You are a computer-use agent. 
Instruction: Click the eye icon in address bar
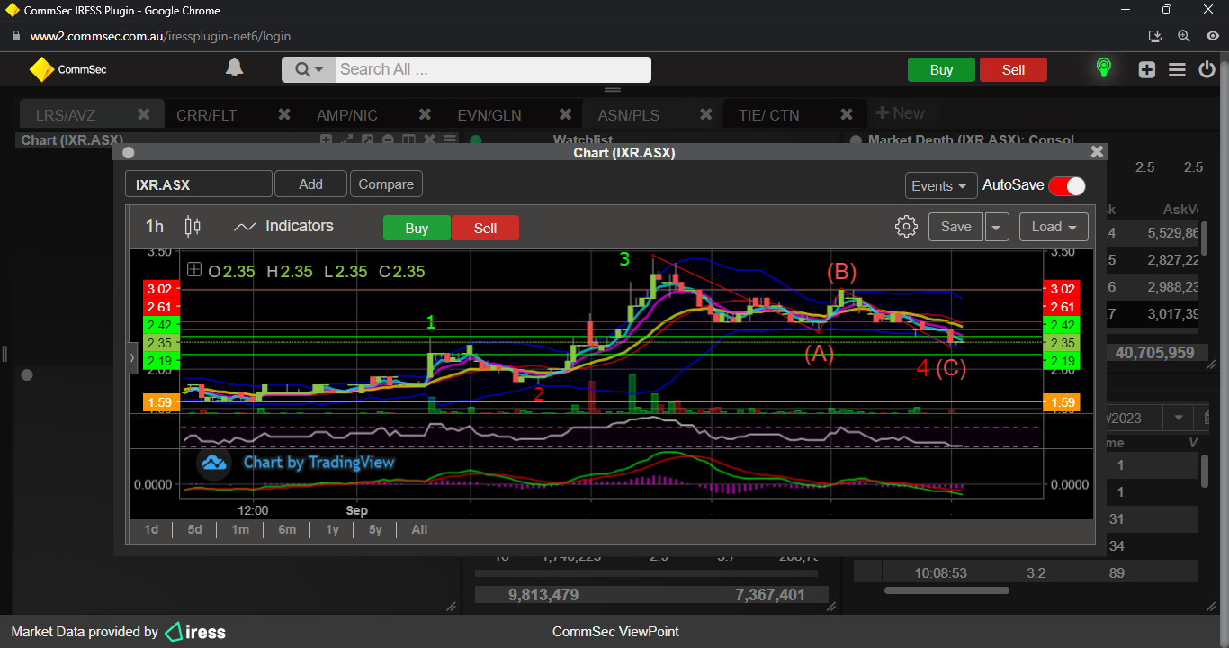[x=1212, y=36]
